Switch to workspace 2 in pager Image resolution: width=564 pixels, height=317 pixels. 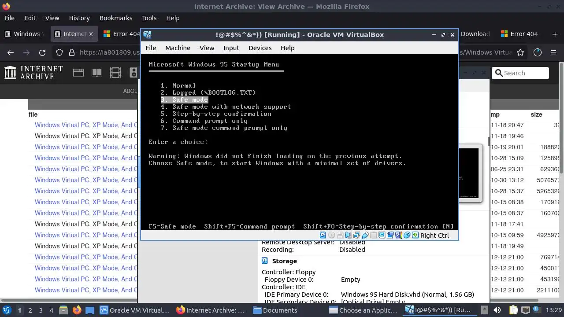(x=30, y=310)
